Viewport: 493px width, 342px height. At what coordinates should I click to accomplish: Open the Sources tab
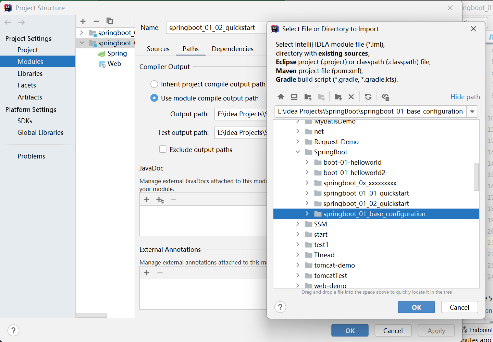158,49
